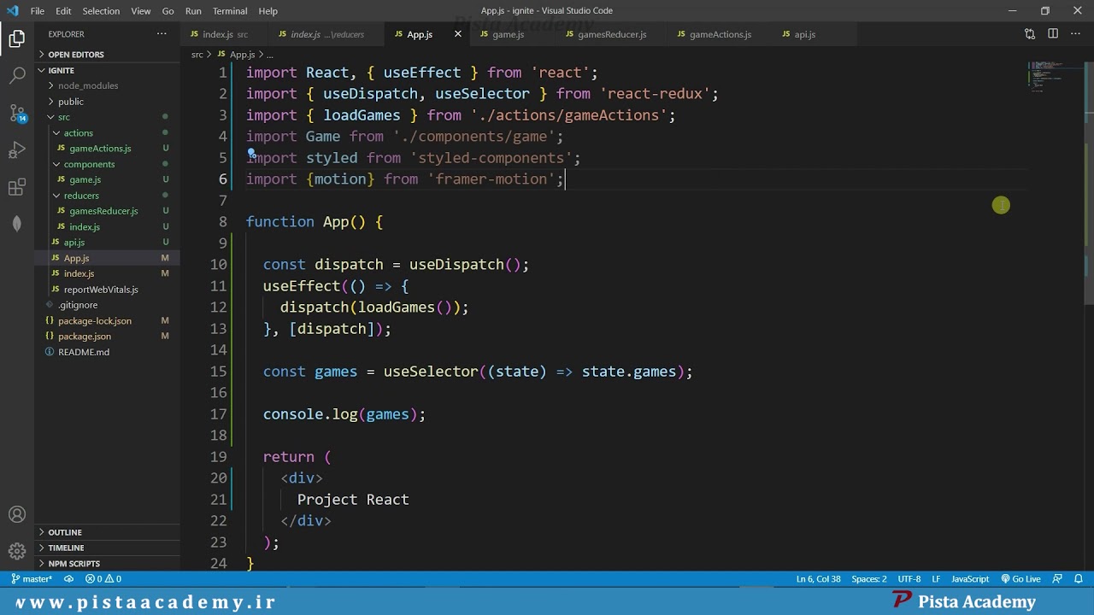Viewport: 1094px width, 615px height.
Task: Click the Explorer panel more actions ellipsis
Action: [162, 34]
